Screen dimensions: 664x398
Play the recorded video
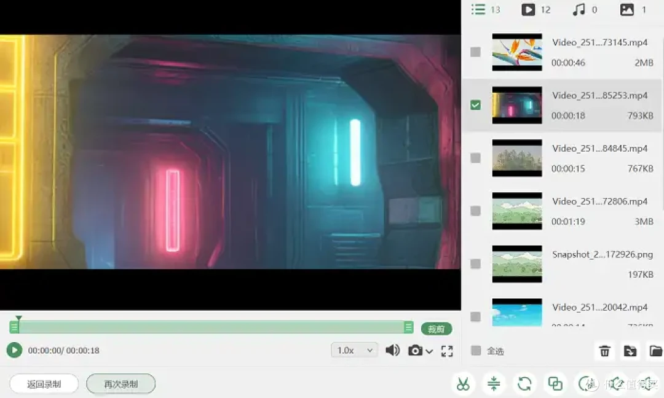tap(14, 350)
